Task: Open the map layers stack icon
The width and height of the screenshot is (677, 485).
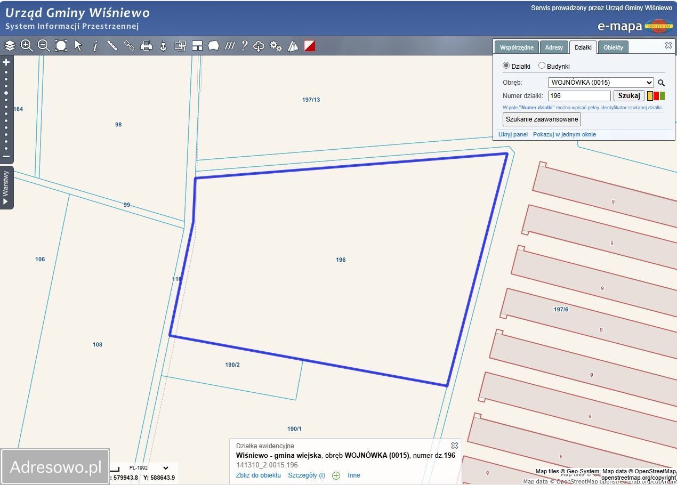Action: (x=10, y=46)
